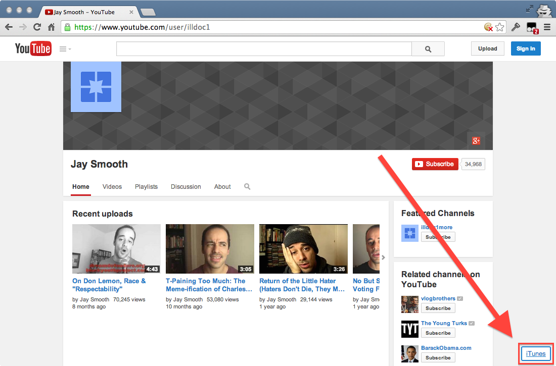This screenshot has height=366, width=556.
Task: Open a new browser tab
Action: (148, 13)
